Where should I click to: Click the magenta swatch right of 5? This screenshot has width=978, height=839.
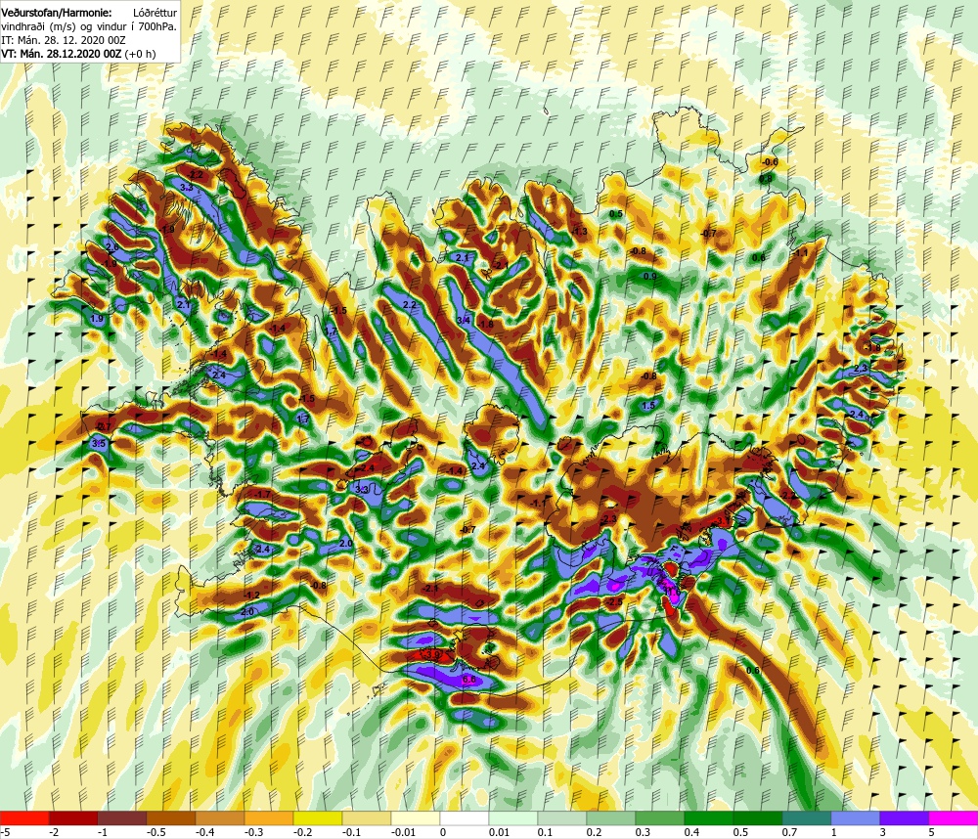(x=954, y=817)
